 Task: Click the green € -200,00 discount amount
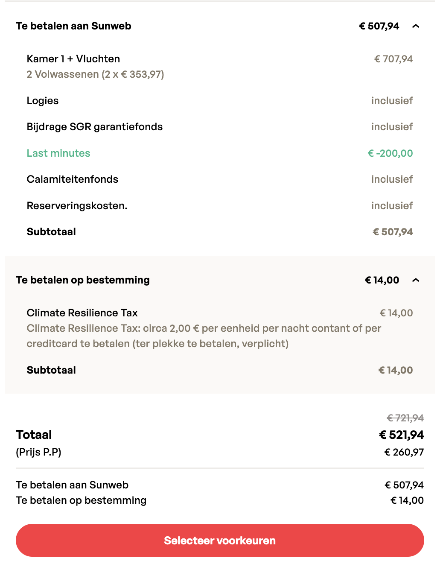390,153
